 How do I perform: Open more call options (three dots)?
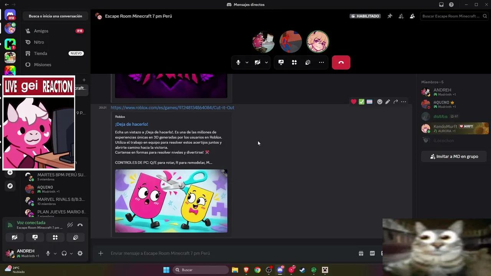[x=321, y=62]
